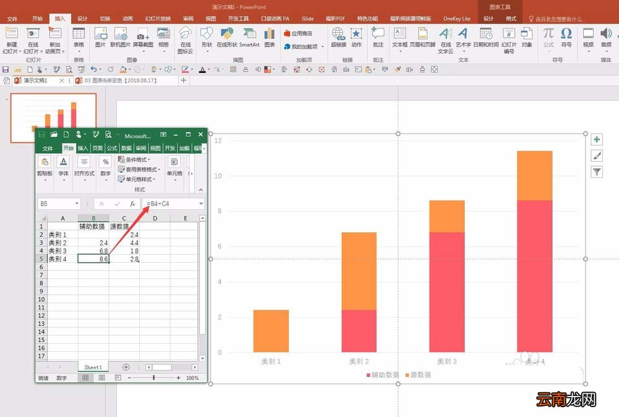Open PowerPoint 文件 (File) tab
619x417 pixels.
point(12,19)
